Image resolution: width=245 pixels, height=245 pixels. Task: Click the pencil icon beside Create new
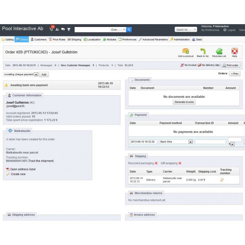coord(8,174)
